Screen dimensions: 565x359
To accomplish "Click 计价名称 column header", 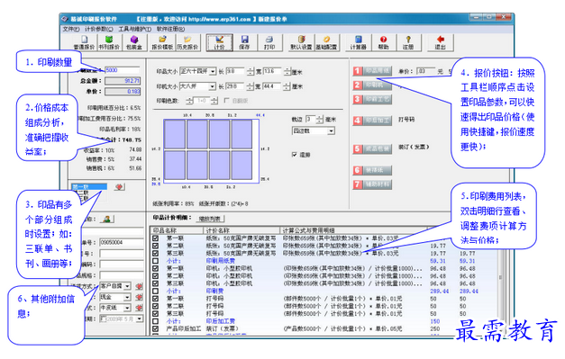I will (241, 229).
